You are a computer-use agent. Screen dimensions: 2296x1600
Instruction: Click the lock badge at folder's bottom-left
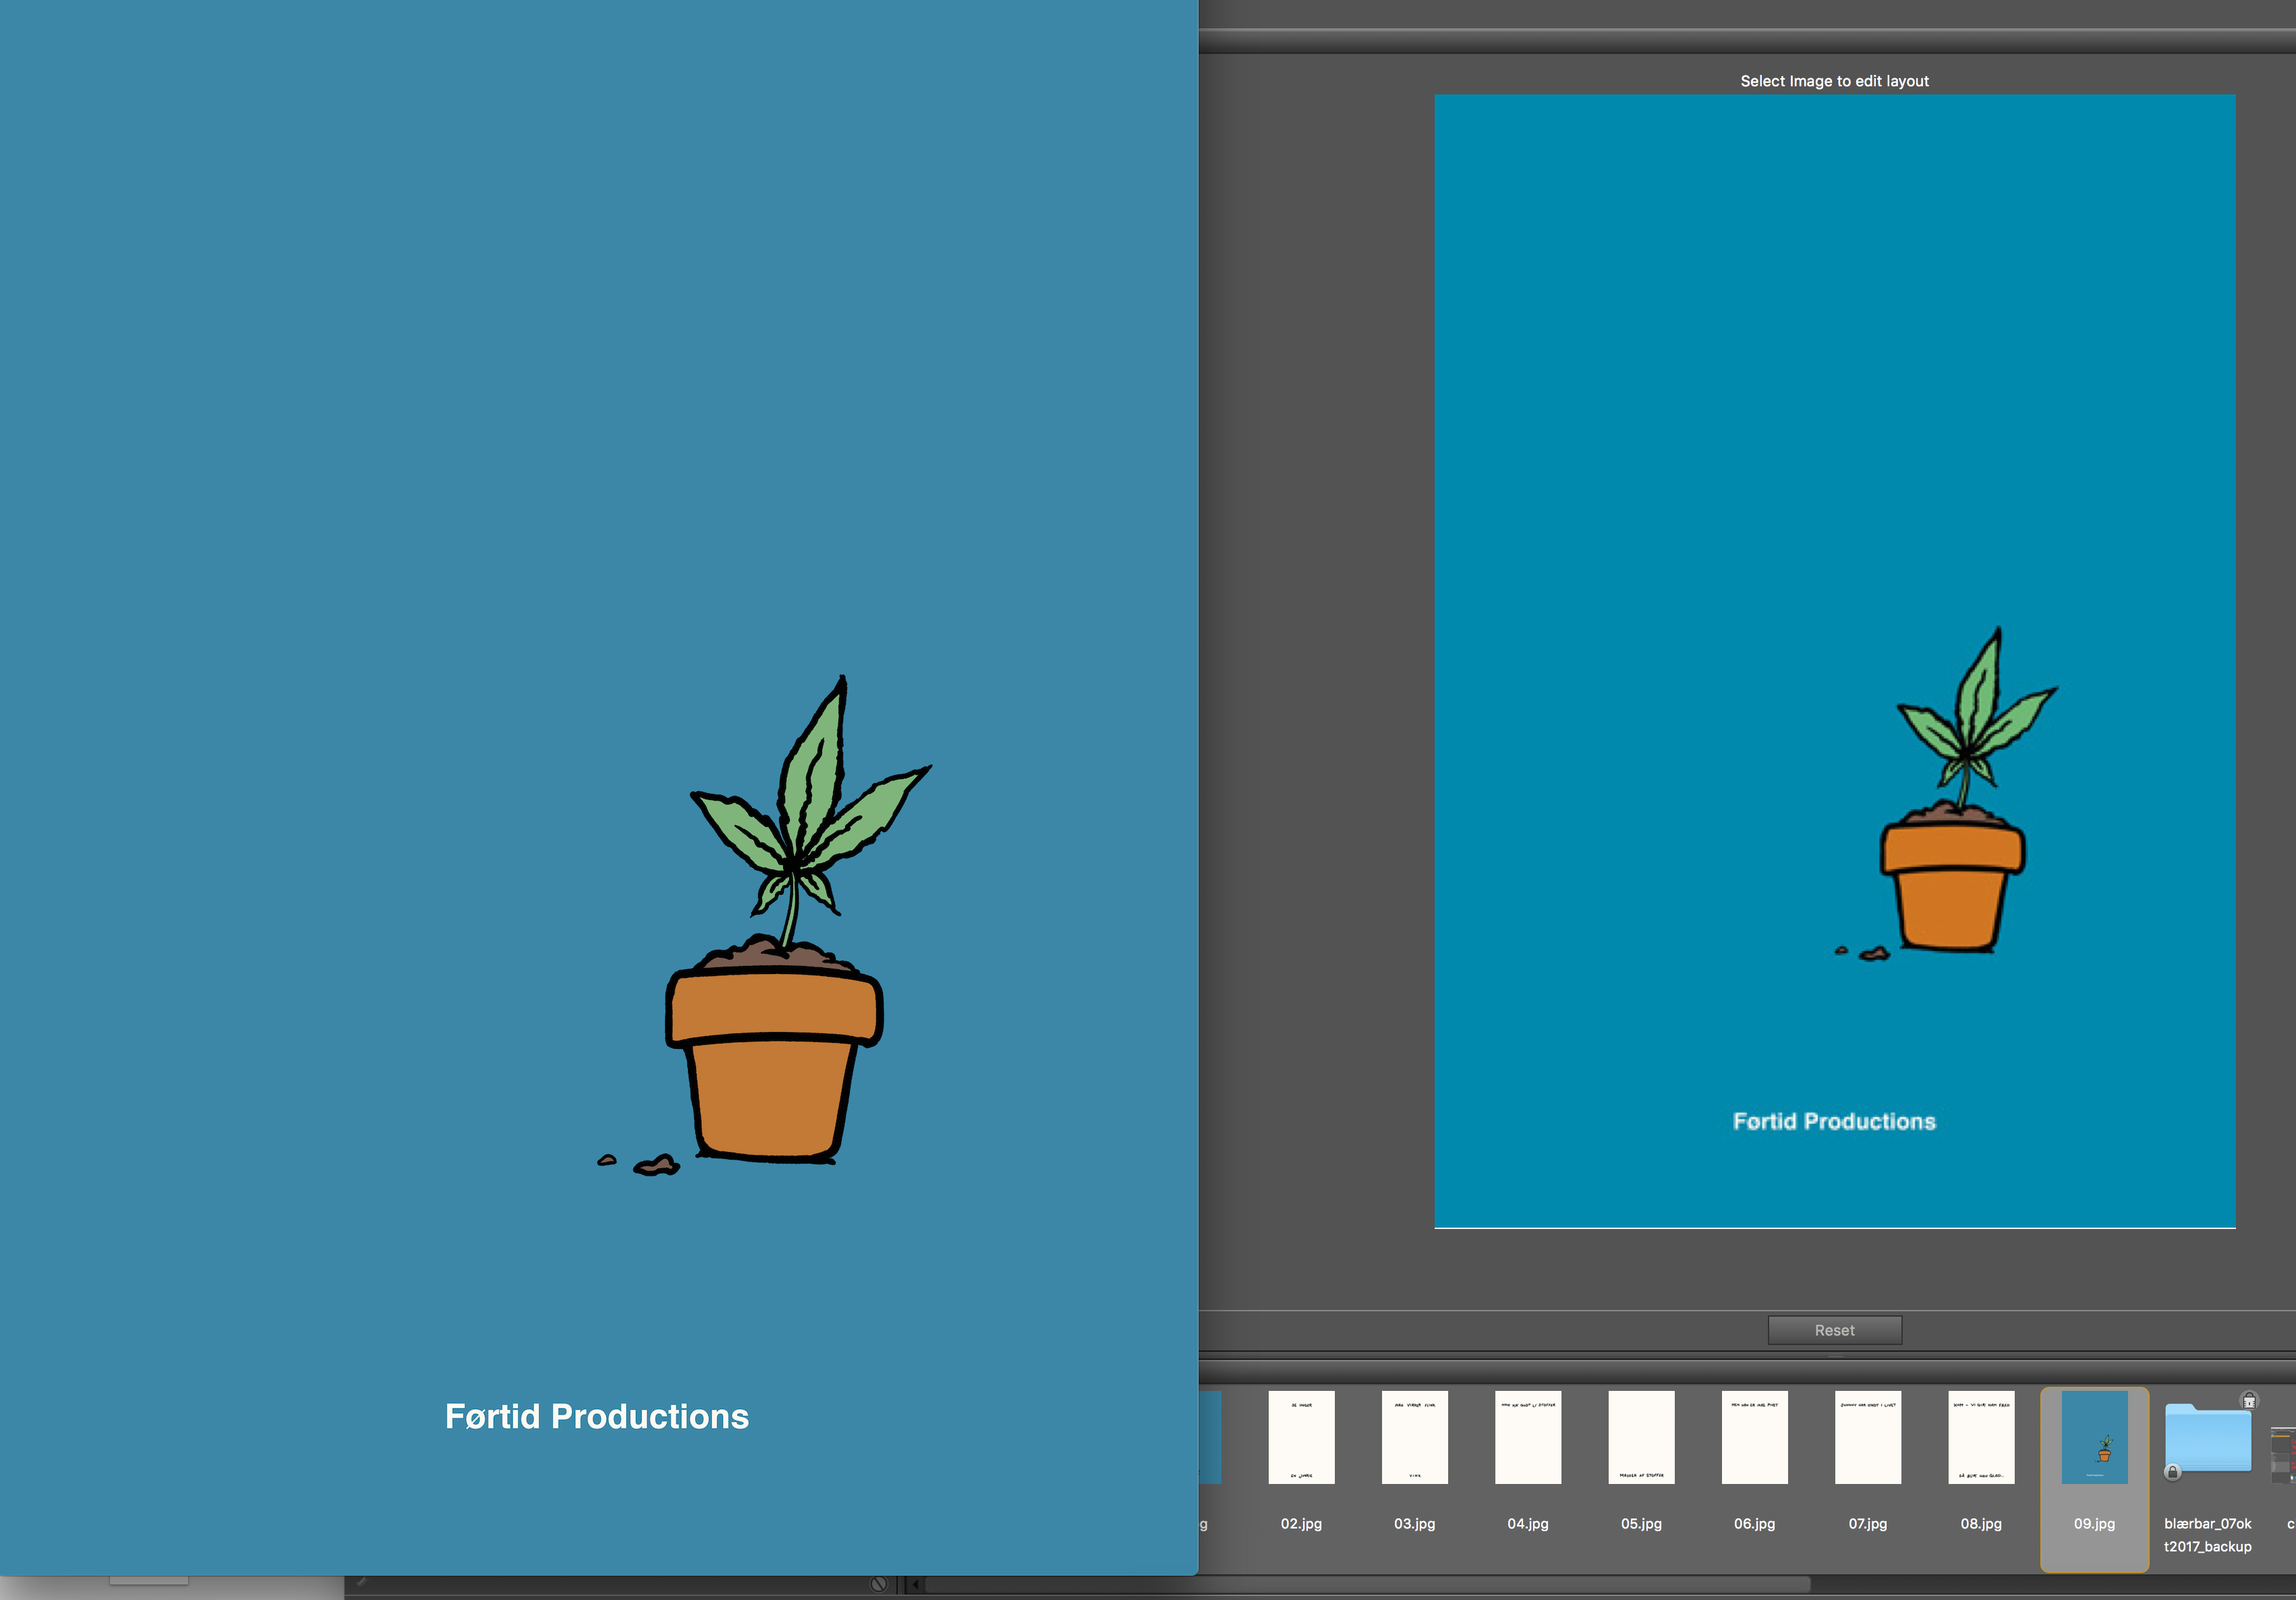pyautogui.click(x=2172, y=1472)
